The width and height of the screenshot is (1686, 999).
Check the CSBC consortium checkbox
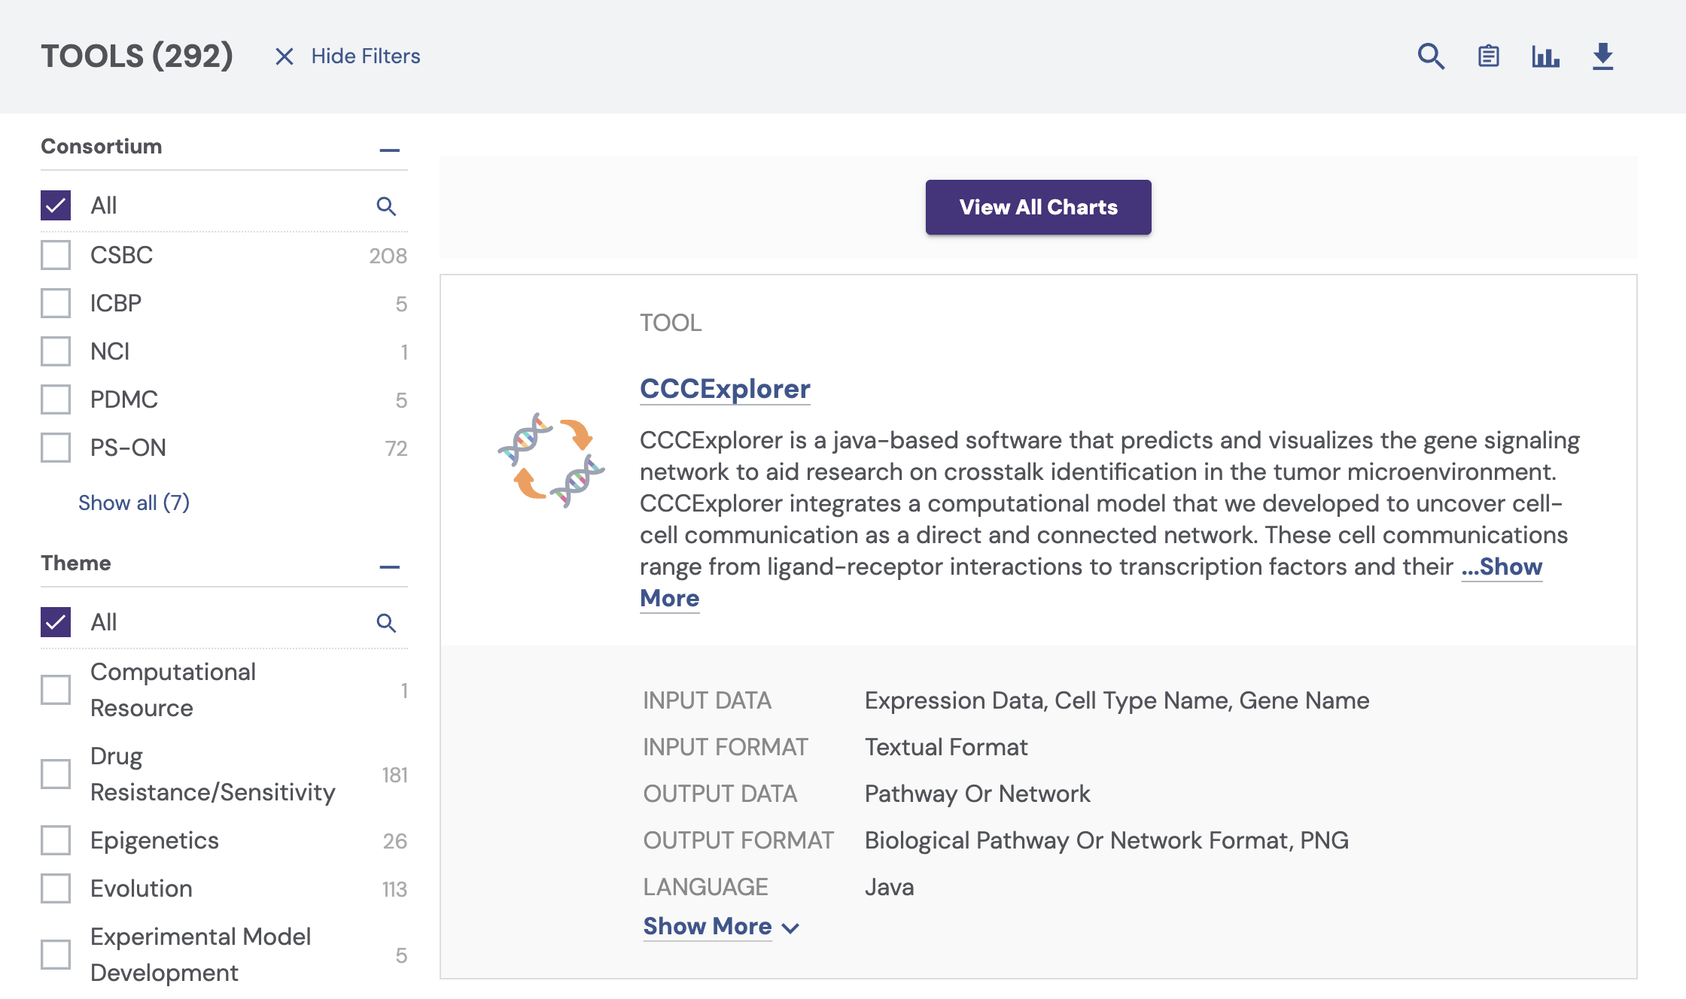click(x=56, y=255)
